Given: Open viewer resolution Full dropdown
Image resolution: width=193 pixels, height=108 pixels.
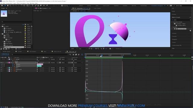Looking at the screenshot, I should (x=83, y=49).
